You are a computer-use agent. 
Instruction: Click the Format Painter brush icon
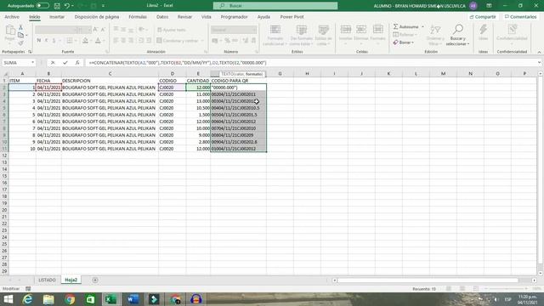coord(20,42)
